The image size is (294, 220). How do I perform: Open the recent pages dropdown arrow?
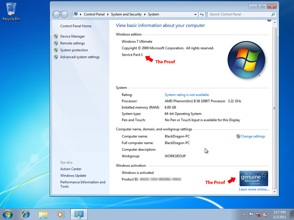click(x=70, y=14)
